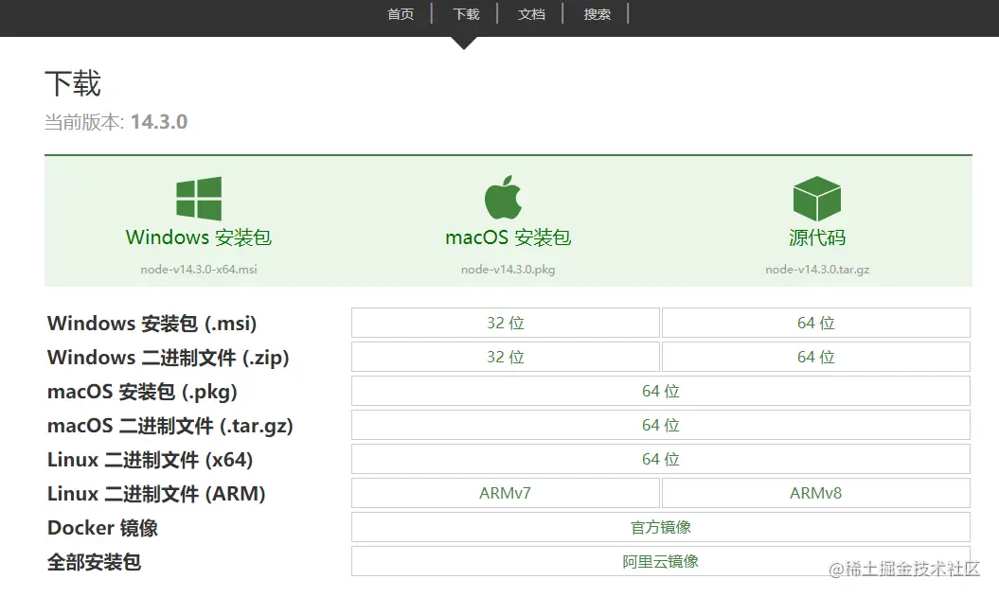The width and height of the screenshot is (999, 597).
Task: Open the 下载 navigation item
Action: pyautogui.click(x=467, y=14)
